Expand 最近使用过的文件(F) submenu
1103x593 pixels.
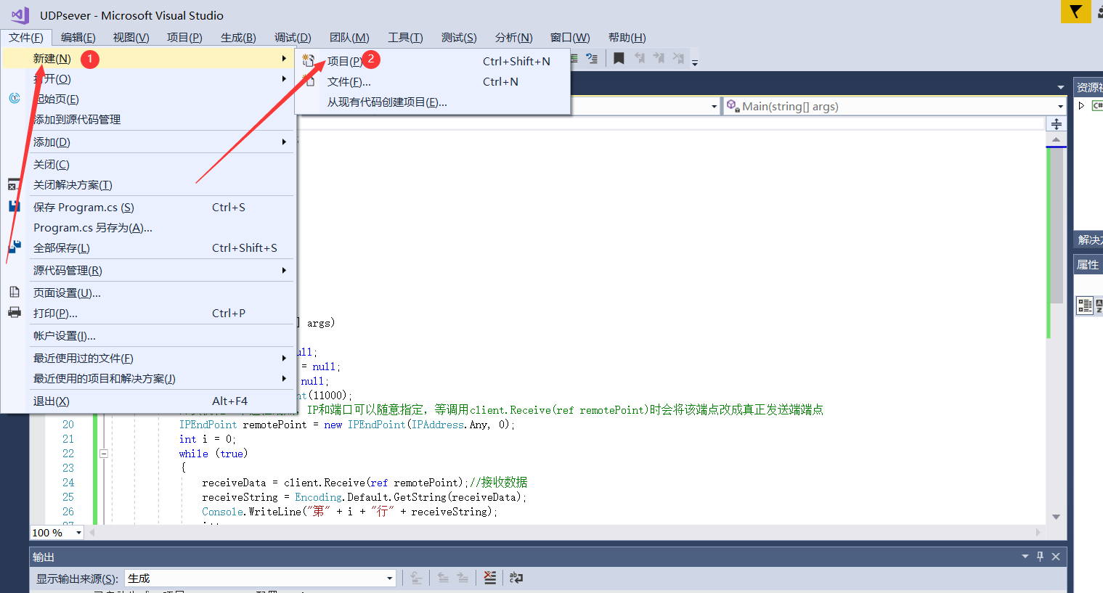pos(147,358)
